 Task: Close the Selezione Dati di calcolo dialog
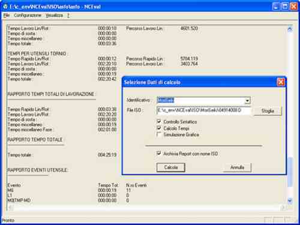click(281, 82)
